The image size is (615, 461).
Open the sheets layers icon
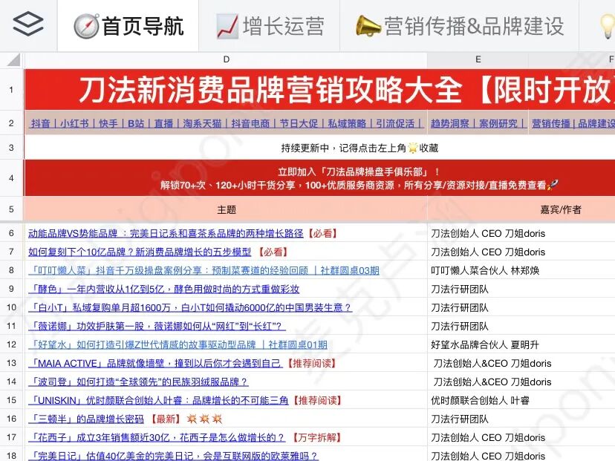(x=27, y=24)
